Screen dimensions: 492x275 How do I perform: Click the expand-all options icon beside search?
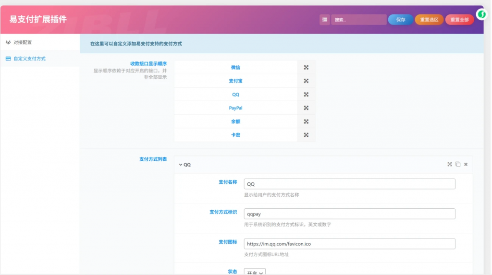pyautogui.click(x=325, y=20)
